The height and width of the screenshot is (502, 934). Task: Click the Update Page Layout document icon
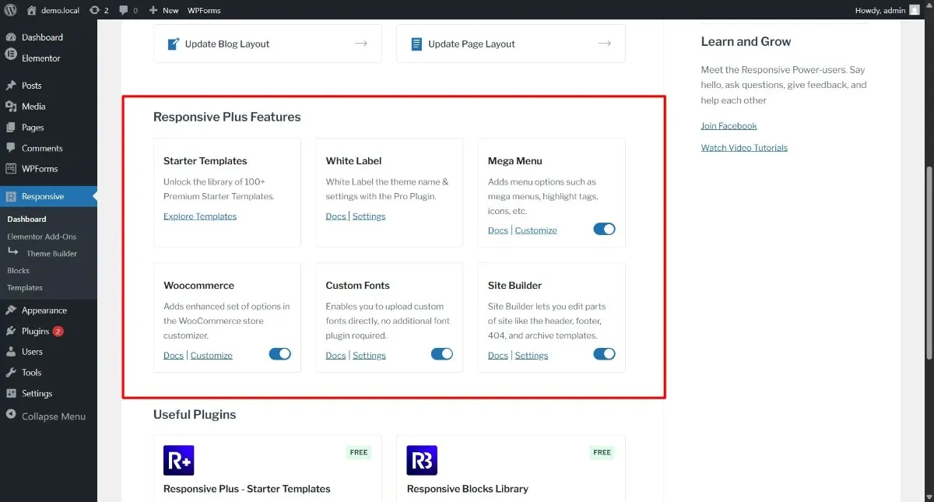coord(416,44)
